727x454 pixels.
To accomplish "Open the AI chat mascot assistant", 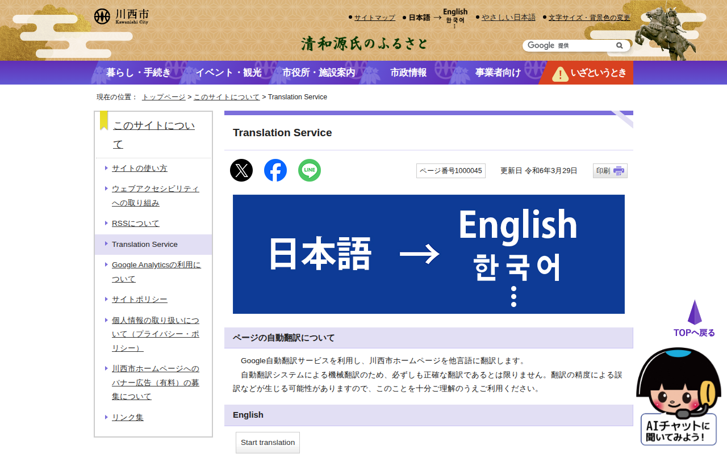I will pos(679,397).
